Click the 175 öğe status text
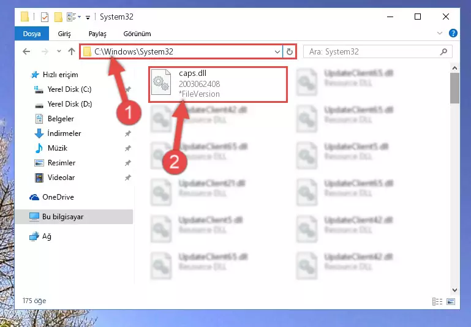 click(34, 301)
